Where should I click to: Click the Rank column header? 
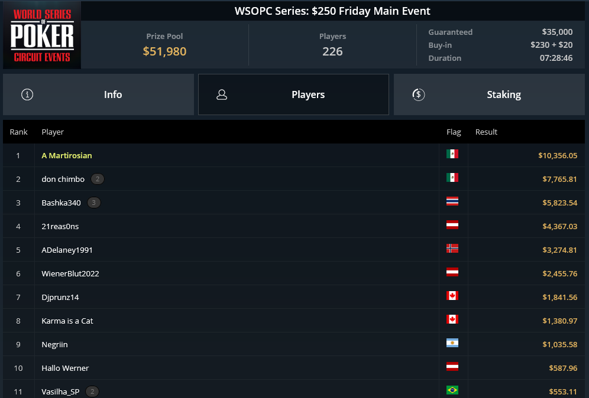click(x=19, y=132)
